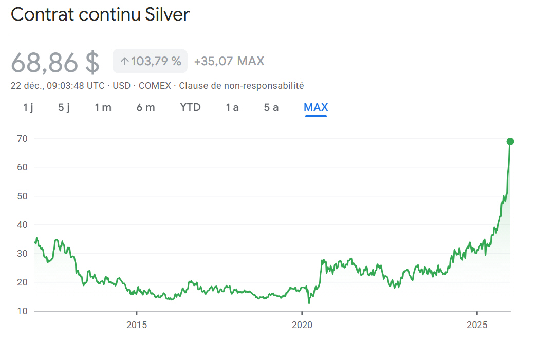Click the Contrat continu Silver title
This screenshot has height=343, width=538.
[100, 14]
